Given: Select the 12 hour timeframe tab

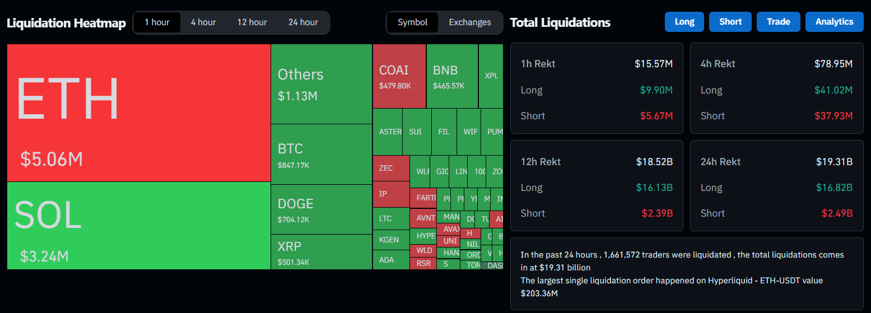Looking at the screenshot, I should pyautogui.click(x=252, y=22).
